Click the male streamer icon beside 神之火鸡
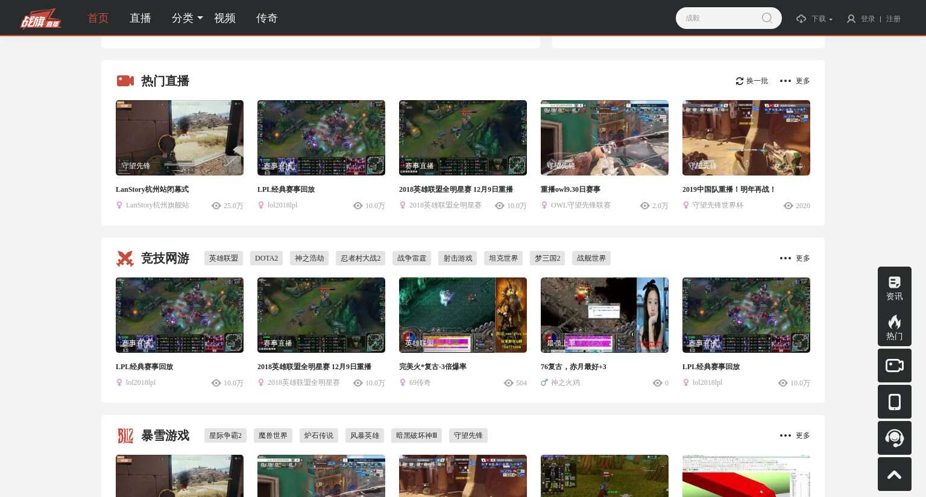The width and height of the screenshot is (926, 497). [x=544, y=382]
